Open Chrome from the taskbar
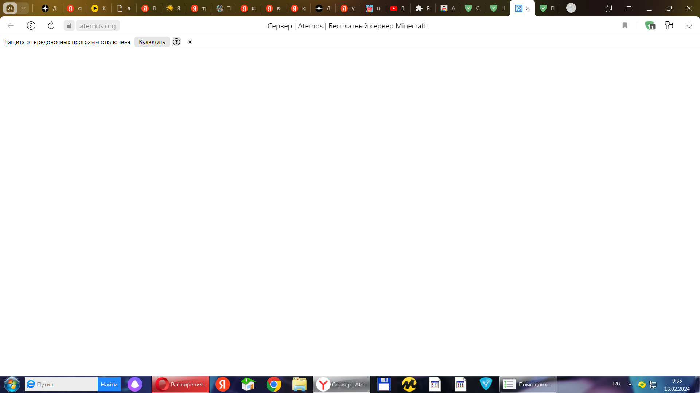Screen dimensions: 700x393 [x=273, y=384]
